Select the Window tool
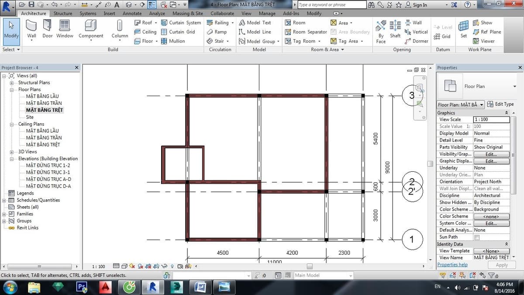Image resolution: width=524 pixels, height=295 pixels. 65,29
